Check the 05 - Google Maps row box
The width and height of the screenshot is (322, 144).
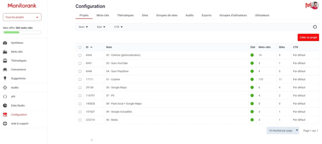point(80,88)
